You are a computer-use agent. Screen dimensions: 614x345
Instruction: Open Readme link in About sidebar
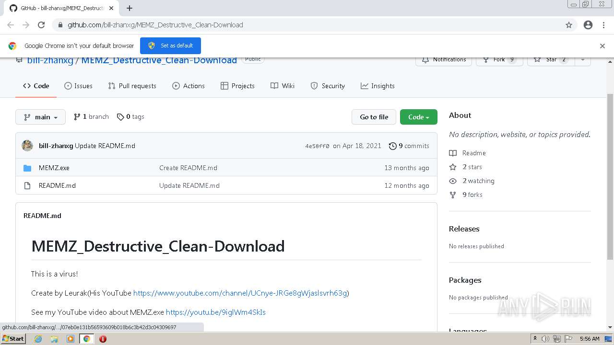pos(468,153)
